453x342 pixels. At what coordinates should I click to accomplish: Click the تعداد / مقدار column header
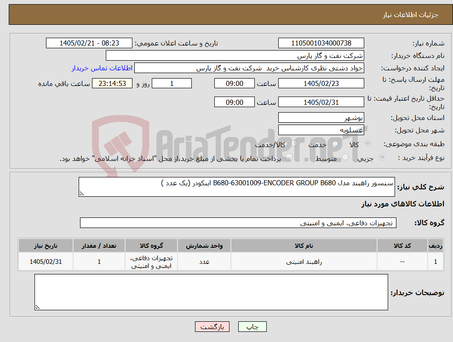(x=99, y=245)
